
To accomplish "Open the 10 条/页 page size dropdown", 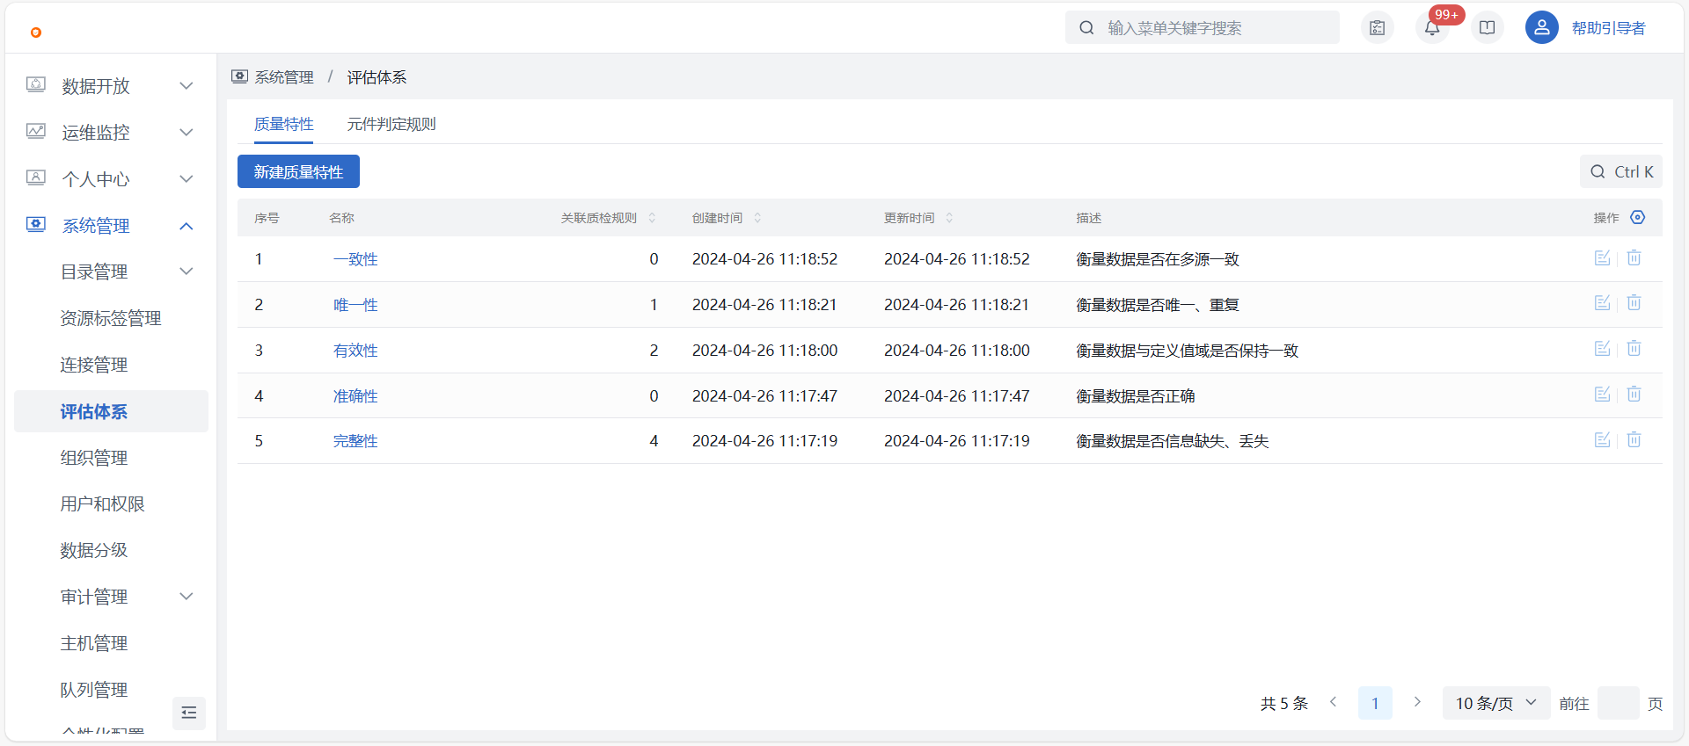I will coord(1496,703).
